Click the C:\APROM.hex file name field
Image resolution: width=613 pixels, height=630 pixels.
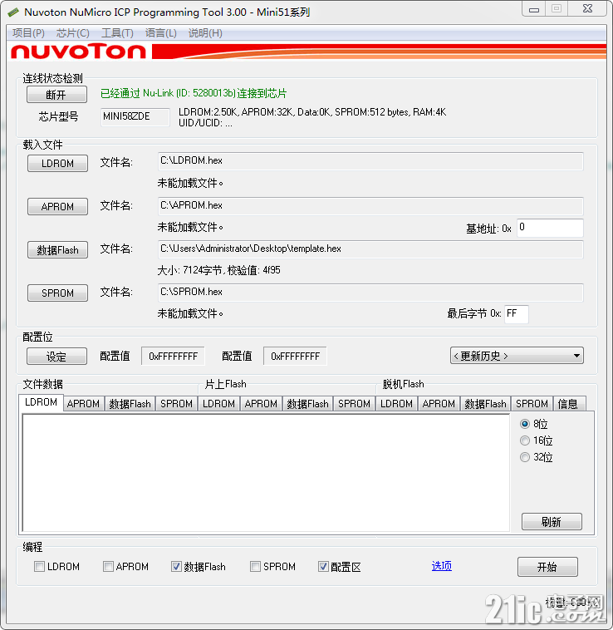(x=370, y=206)
